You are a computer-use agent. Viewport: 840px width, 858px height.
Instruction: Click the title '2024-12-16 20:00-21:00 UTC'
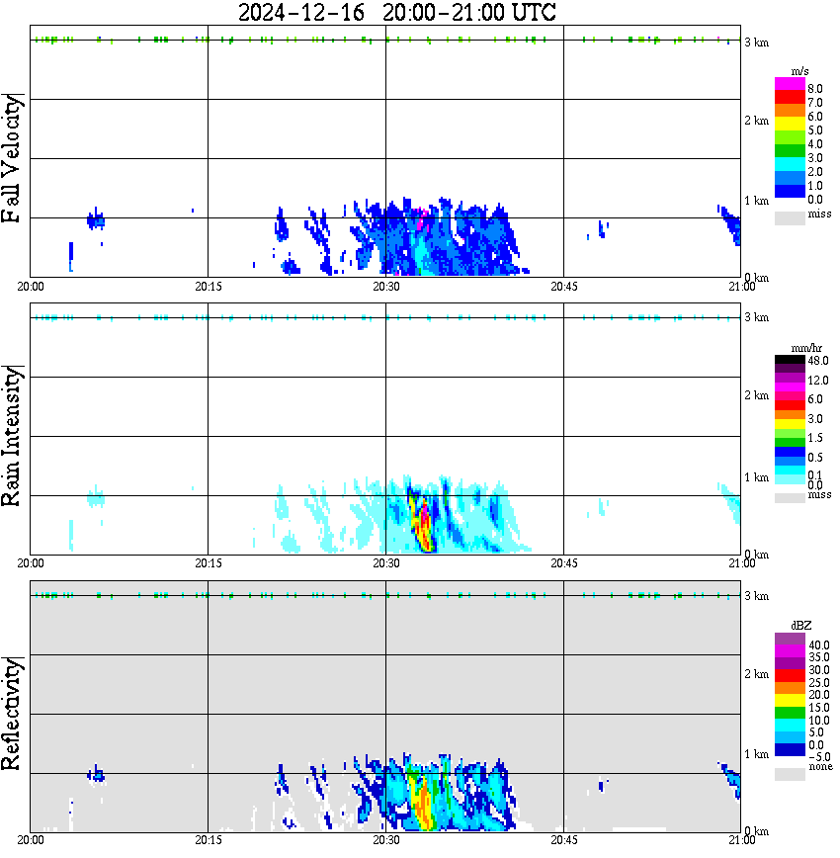(x=396, y=12)
